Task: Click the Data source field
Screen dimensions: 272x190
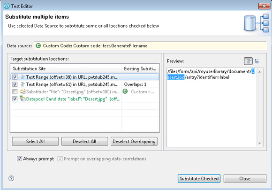Action: click(150, 46)
